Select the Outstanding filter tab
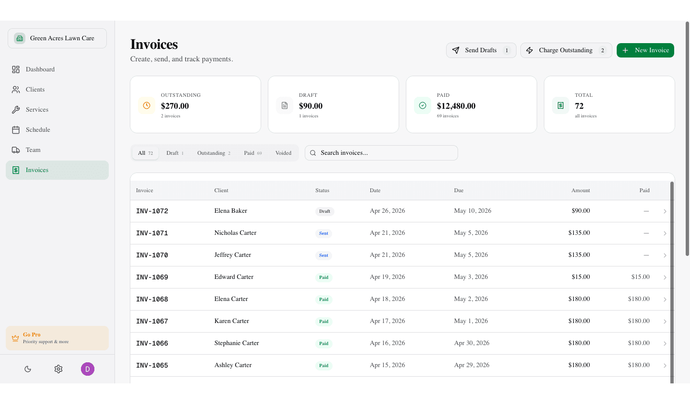This screenshot has width=690, height=404. click(x=213, y=152)
